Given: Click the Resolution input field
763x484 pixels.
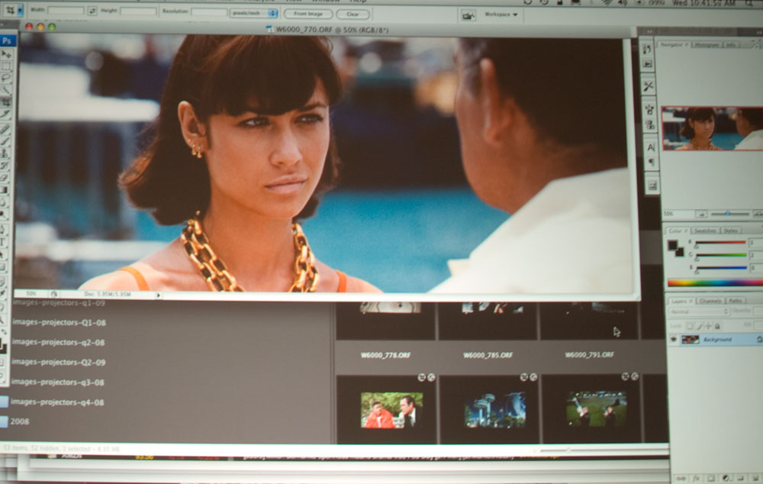Looking at the screenshot, I should [x=209, y=11].
